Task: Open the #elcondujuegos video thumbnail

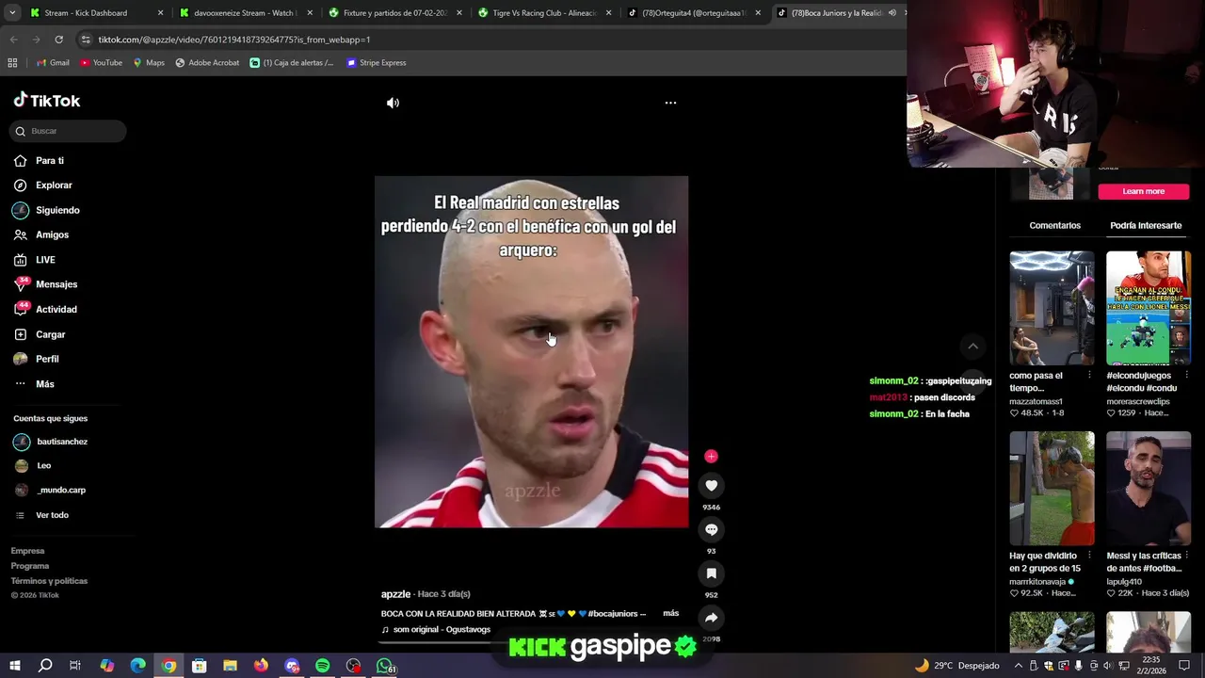Action: click(x=1149, y=308)
